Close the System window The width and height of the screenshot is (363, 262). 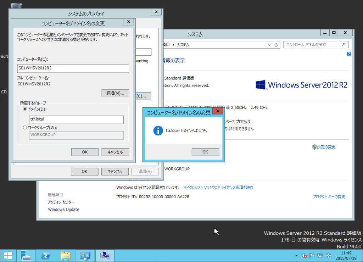tap(345, 33)
